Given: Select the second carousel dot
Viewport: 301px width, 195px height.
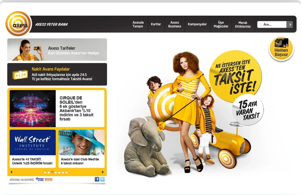Looking at the screenshot, I should point(48,172).
